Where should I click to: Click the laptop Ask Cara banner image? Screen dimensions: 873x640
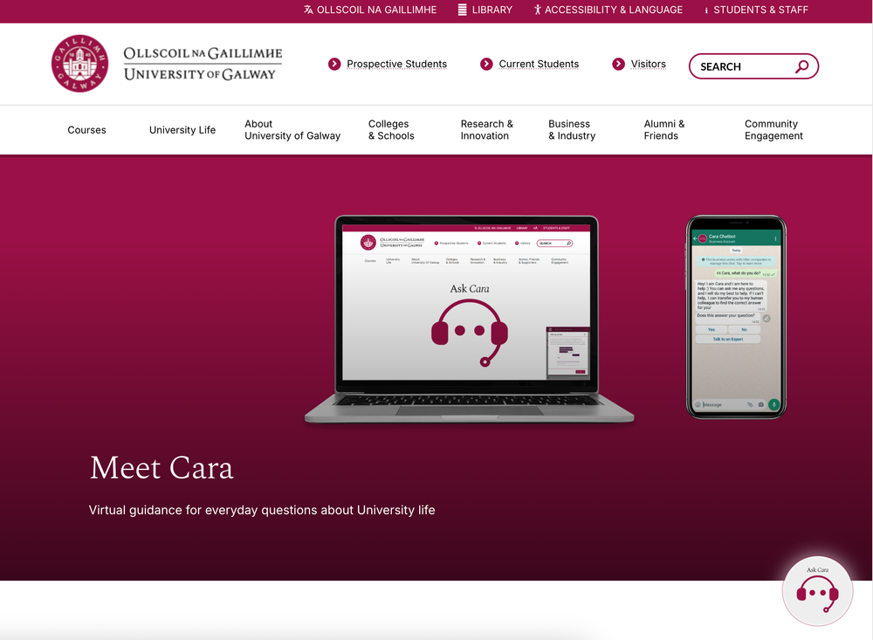[x=469, y=320]
